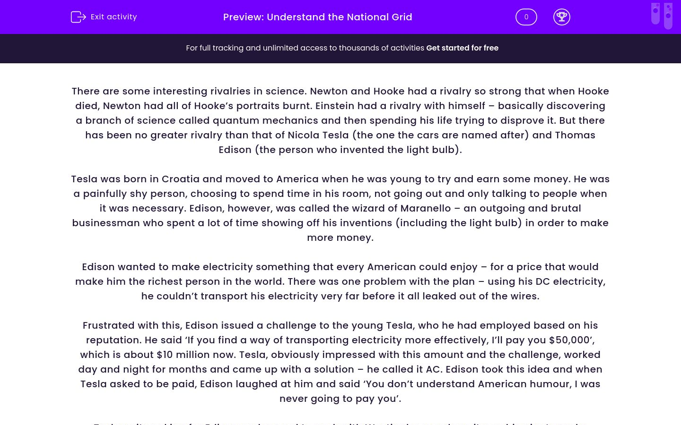Click the line 'never going to pay you'
The width and height of the screenshot is (681, 425).
tap(340, 399)
